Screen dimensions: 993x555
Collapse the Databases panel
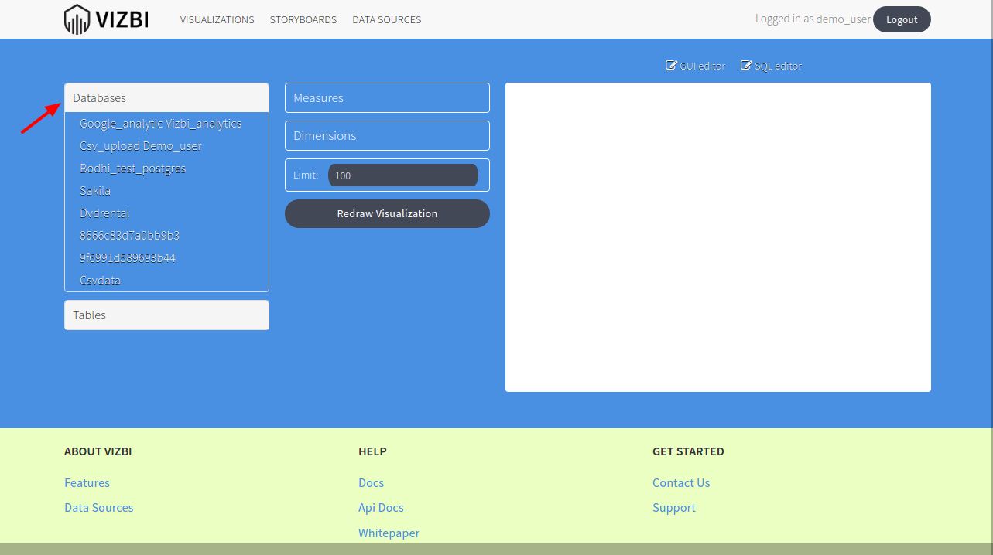pos(166,97)
